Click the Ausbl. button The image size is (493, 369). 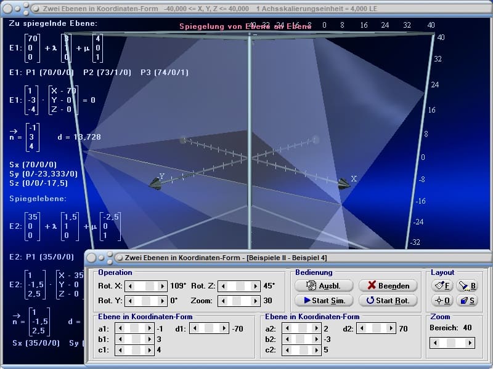324,285
